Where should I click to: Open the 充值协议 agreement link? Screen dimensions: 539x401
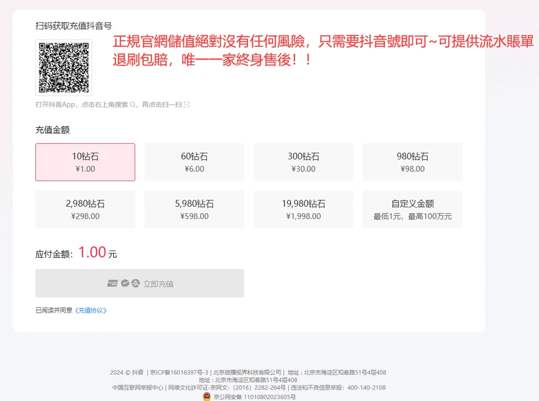point(91,310)
